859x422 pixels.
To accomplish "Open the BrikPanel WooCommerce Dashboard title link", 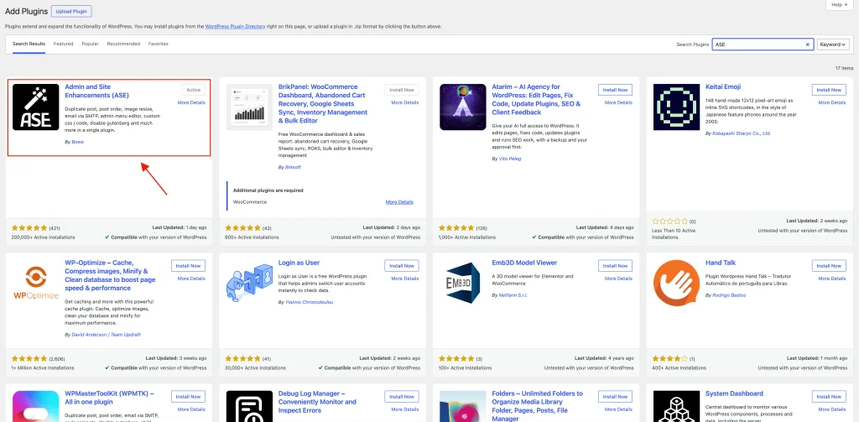I will 323,103.
